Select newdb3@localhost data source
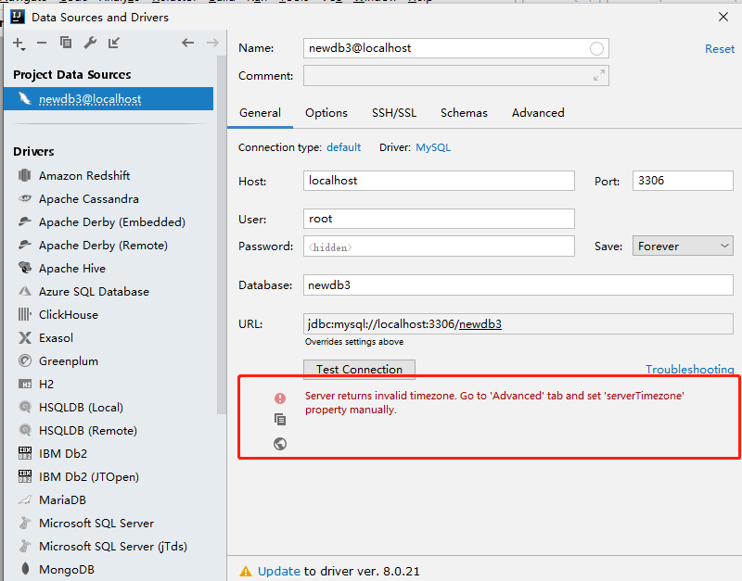 tap(109, 99)
